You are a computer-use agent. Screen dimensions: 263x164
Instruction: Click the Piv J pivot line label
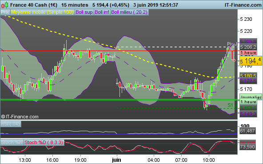[x=232, y=44]
